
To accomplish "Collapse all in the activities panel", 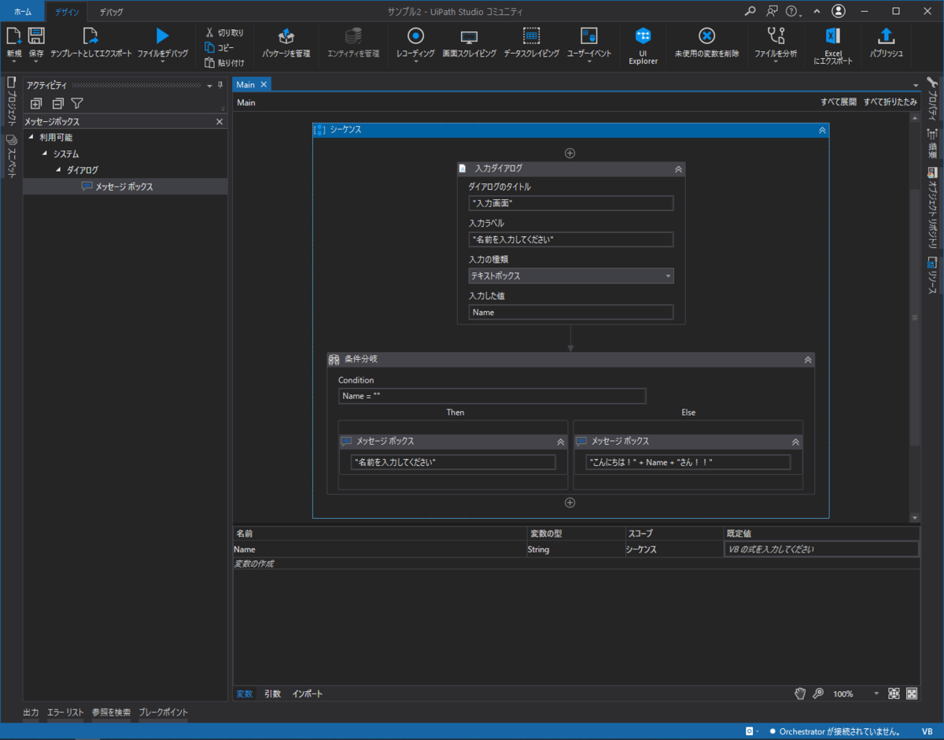I will tap(57, 103).
